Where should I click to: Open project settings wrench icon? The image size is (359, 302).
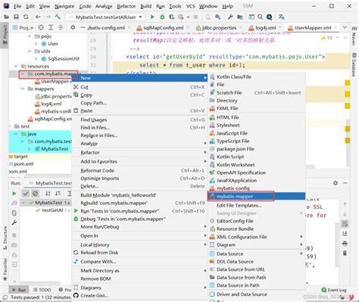(230, 17)
